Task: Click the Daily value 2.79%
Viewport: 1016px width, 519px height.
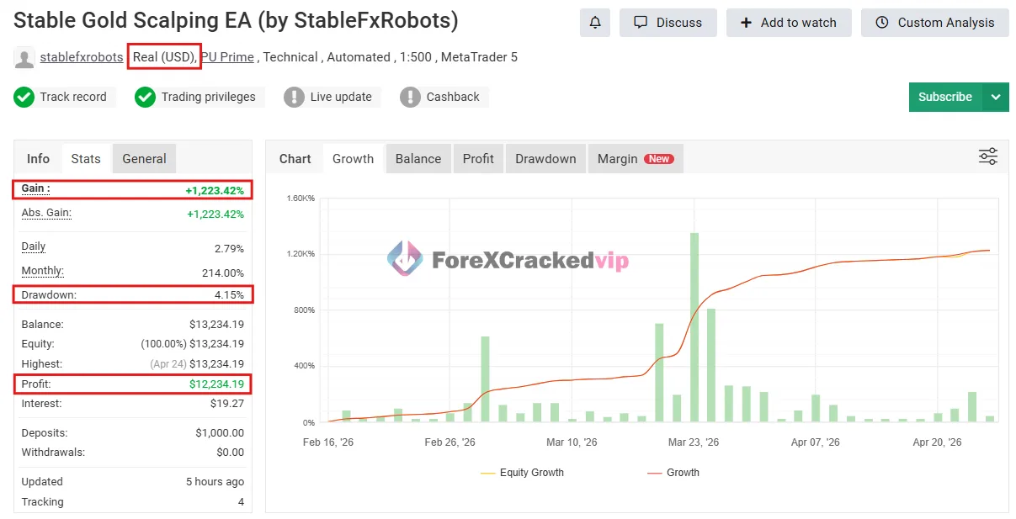Action: [229, 249]
